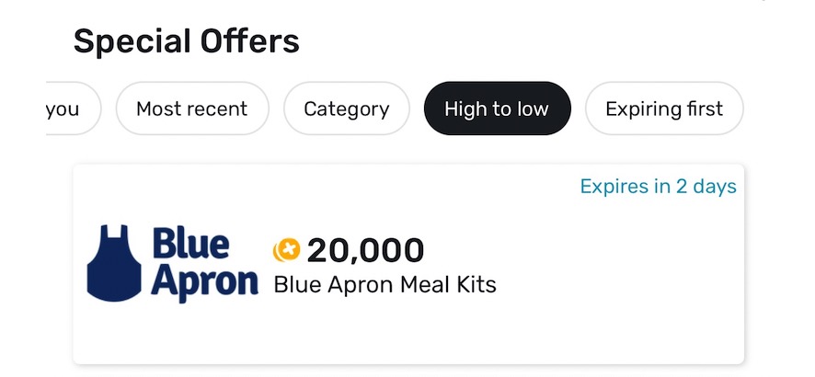Click the gold coin points icon

(287, 249)
